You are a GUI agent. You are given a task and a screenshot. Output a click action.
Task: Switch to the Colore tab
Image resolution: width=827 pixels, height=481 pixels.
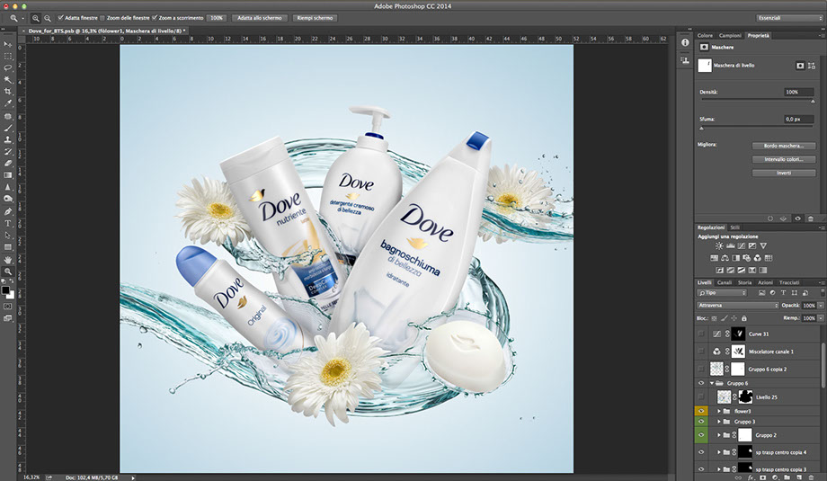click(x=705, y=35)
